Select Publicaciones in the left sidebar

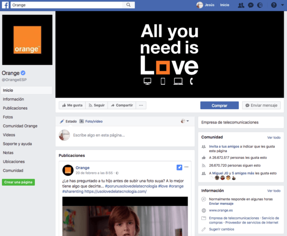15,108
